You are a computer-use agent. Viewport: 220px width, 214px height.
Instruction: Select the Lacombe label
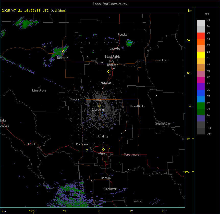(x=115, y=49)
